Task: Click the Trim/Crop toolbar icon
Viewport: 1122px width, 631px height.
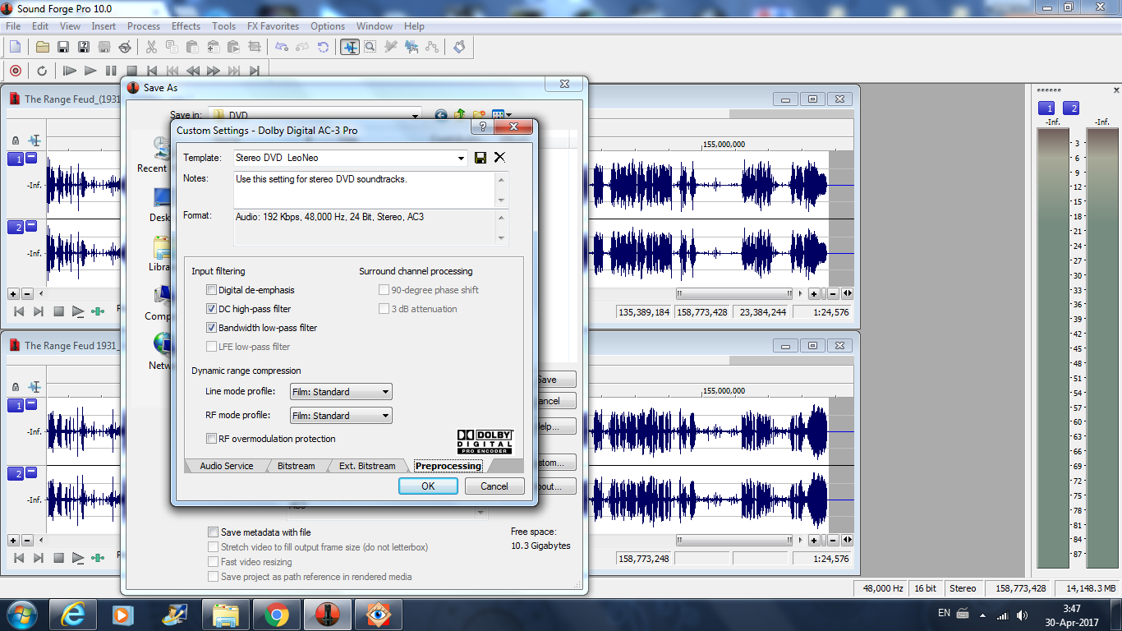Action: [x=254, y=47]
